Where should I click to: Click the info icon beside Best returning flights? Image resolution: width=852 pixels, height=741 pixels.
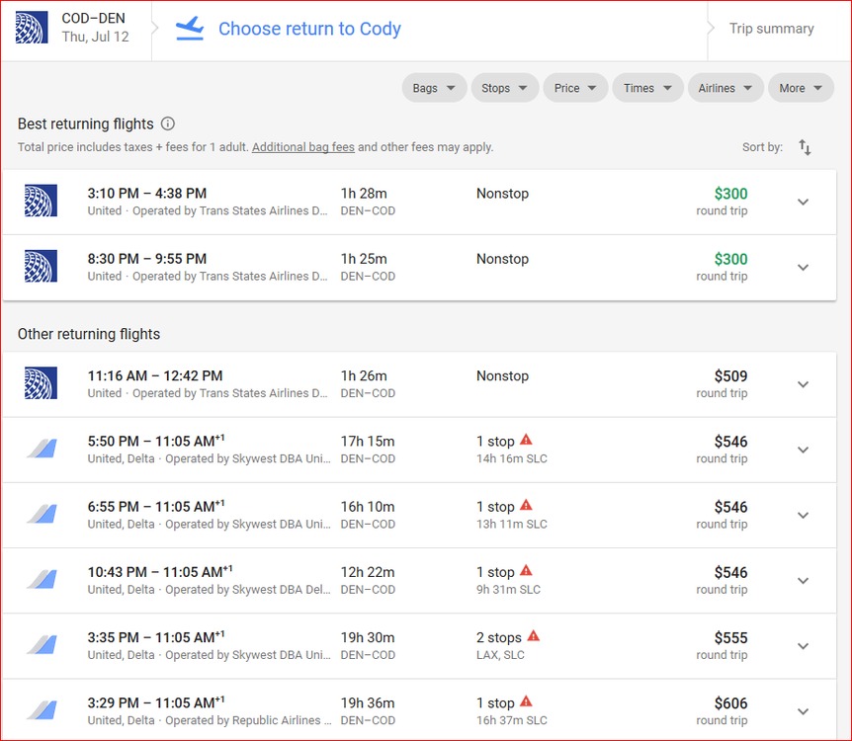168,124
